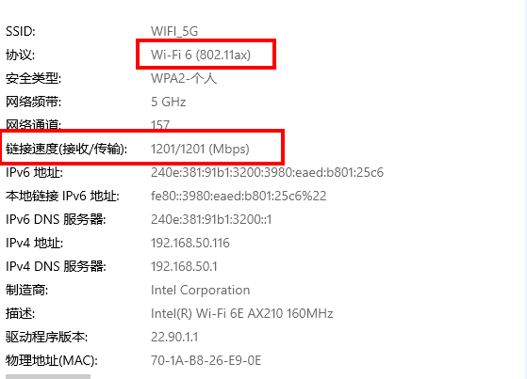The height and width of the screenshot is (379, 527).
Task: Click the 物理地址(MAC) label
Action: [x=52, y=360]
